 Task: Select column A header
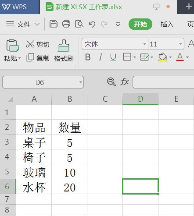pyautogui.click(x=34, y=99)
